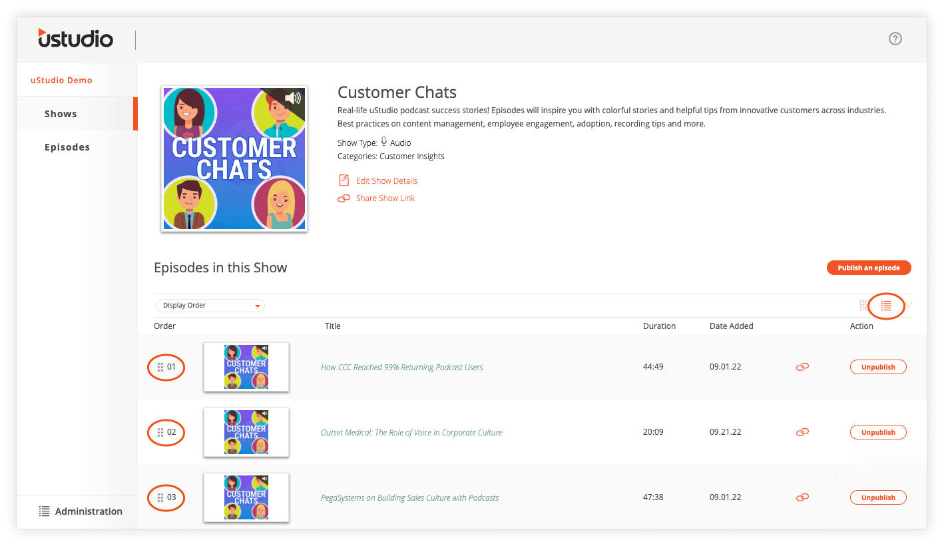Click thumbnail of episode 03
The image size is (944, 546).
click(x=246, y=497)
